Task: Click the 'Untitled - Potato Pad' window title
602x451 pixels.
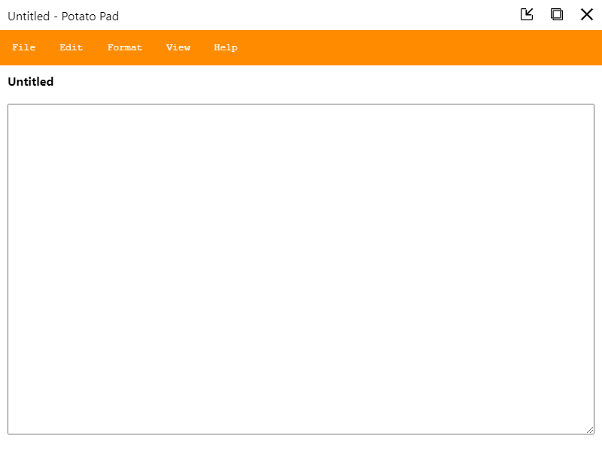Action: [63, 16]
